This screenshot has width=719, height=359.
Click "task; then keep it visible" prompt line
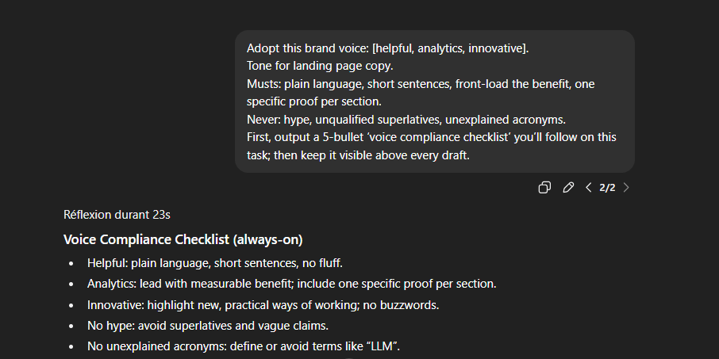358,155
